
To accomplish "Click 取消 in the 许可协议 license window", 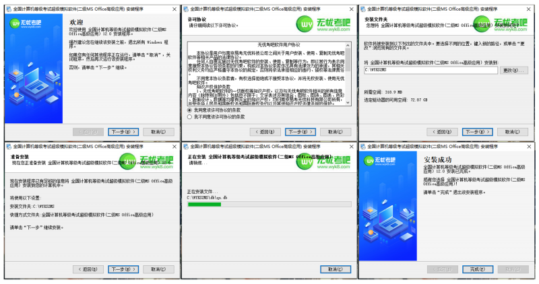I will tap(336, 132).
